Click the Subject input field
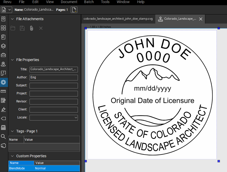The image size is (227, 172). (54, 86)
